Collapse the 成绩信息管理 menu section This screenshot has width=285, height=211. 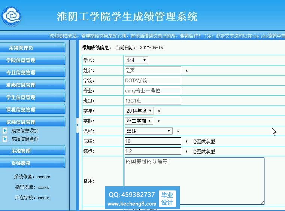(32, 122)
